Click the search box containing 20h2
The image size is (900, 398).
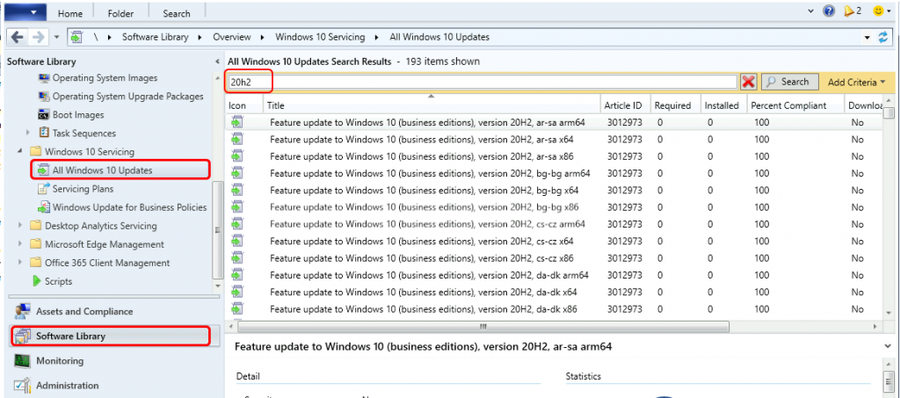[483, 82]
